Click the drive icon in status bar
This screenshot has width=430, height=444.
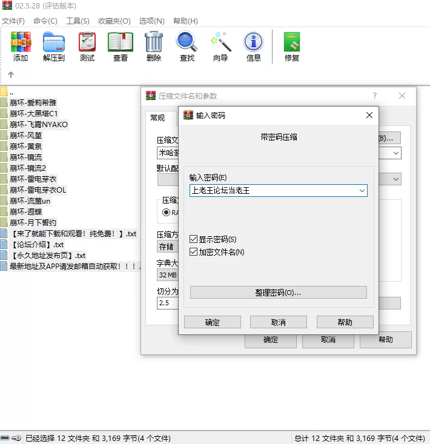5,438
